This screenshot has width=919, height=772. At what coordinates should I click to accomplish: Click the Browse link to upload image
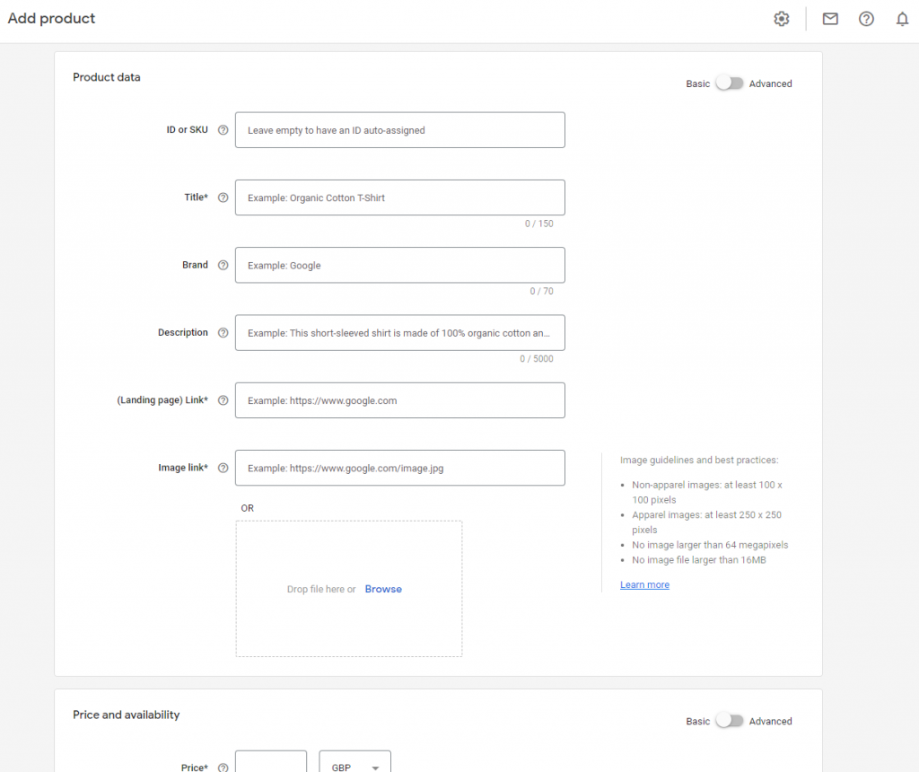[x=383, y=589]
